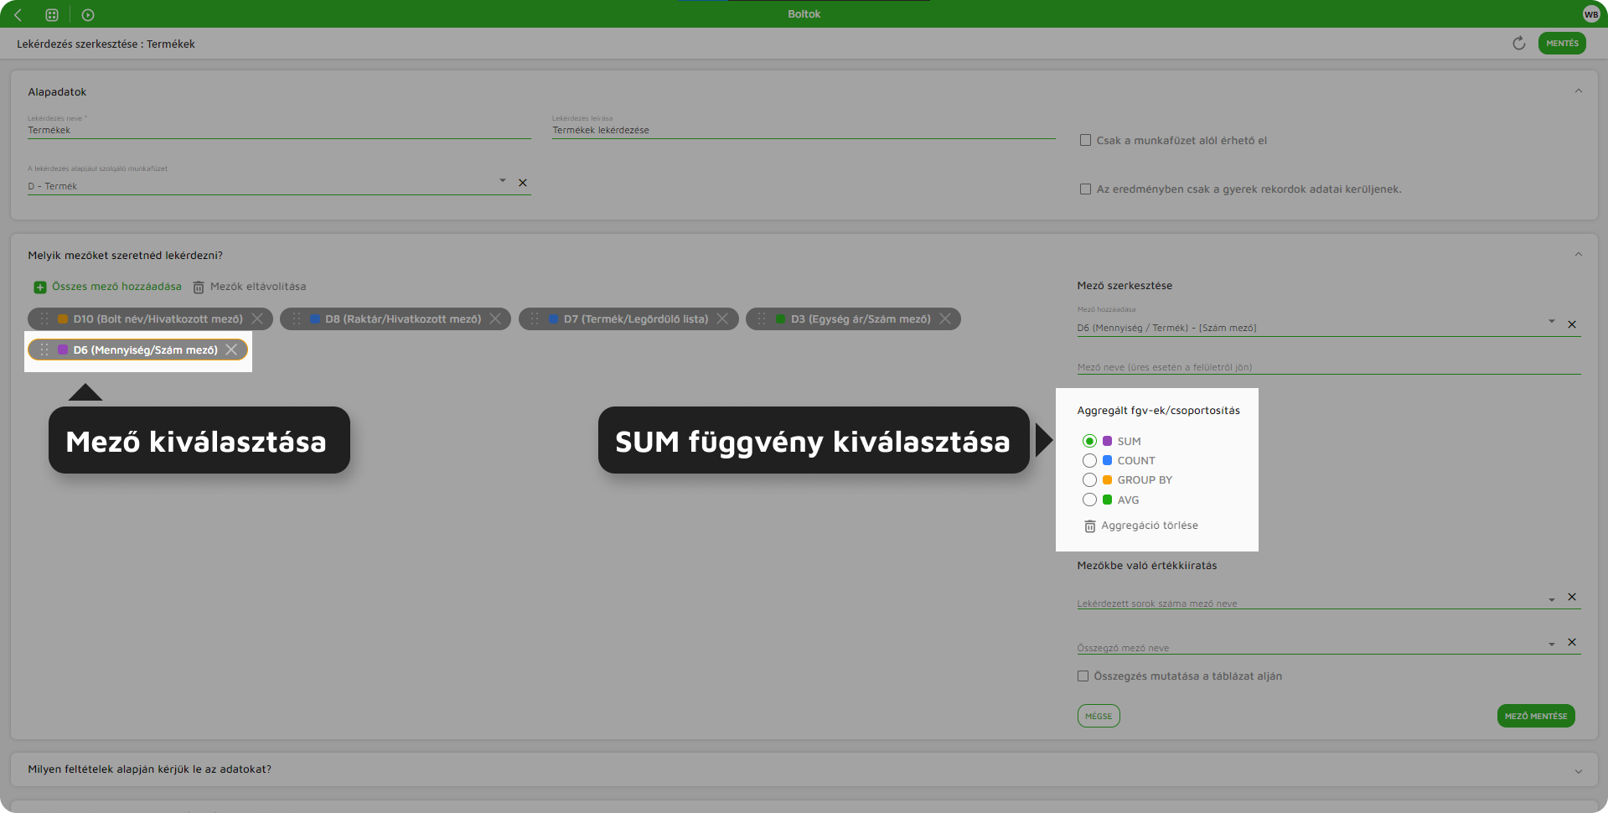The width and height of the screenshot is (1608, 813).
Task: Clear the Összegző mező neve field
Action: (1572, 642)
